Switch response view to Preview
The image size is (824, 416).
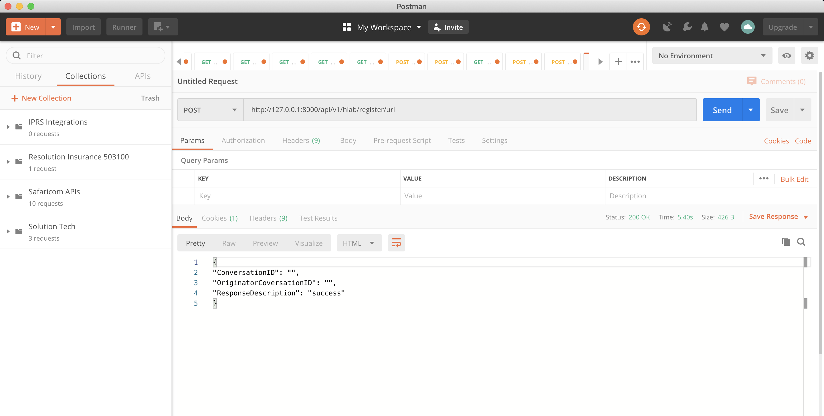265,243
